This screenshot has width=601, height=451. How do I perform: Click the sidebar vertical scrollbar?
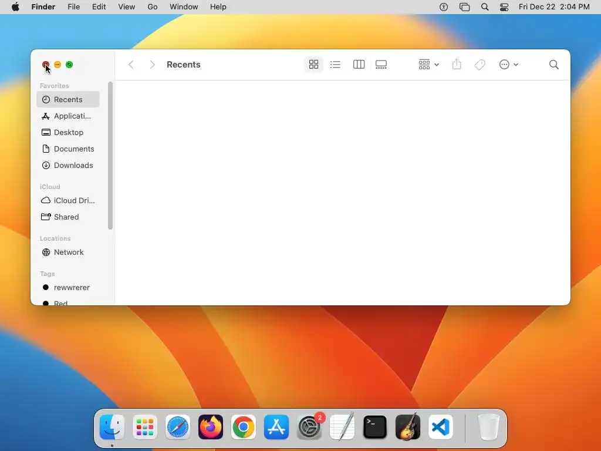click(110, 155)
